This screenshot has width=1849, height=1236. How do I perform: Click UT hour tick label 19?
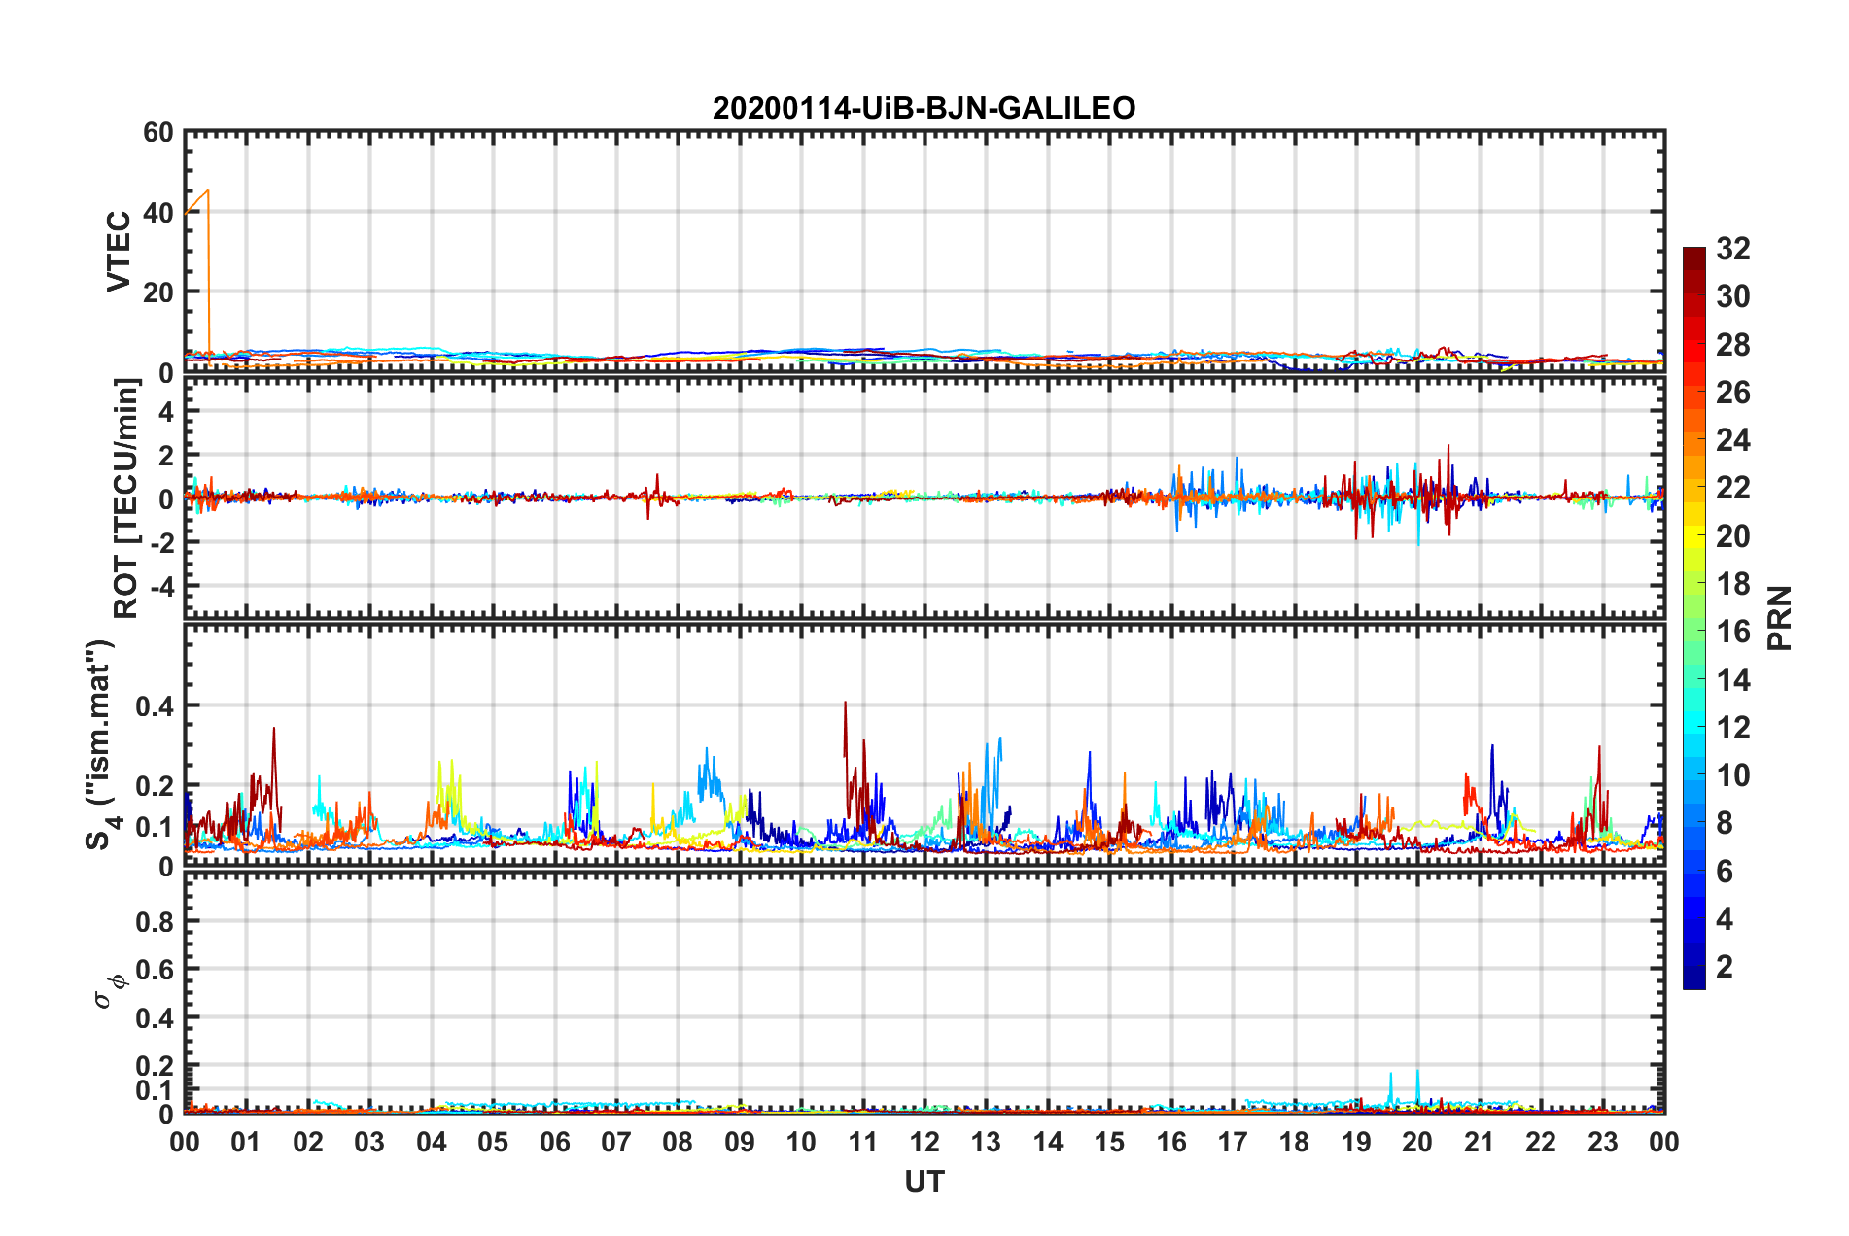coord(1356,1142)
